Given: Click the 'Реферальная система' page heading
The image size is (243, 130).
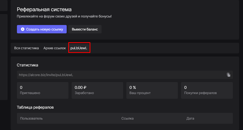Looking at the screenshot, I should click(x=44, y=10).
